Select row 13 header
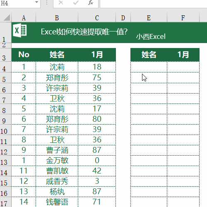 click(x=5, y=161)
